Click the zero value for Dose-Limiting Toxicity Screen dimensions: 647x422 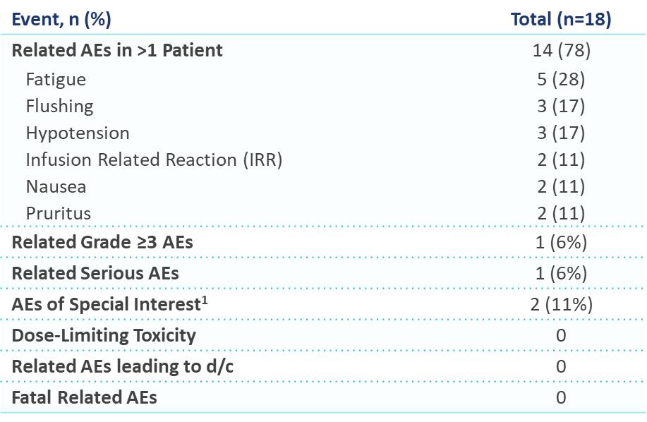(561, 335)
